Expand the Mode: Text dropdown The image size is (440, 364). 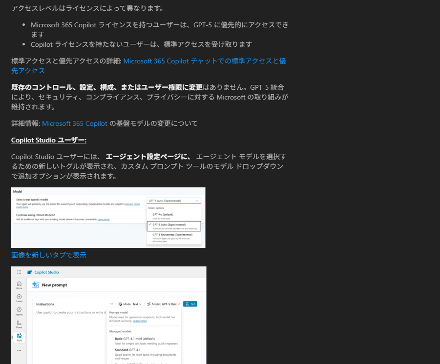130,304
